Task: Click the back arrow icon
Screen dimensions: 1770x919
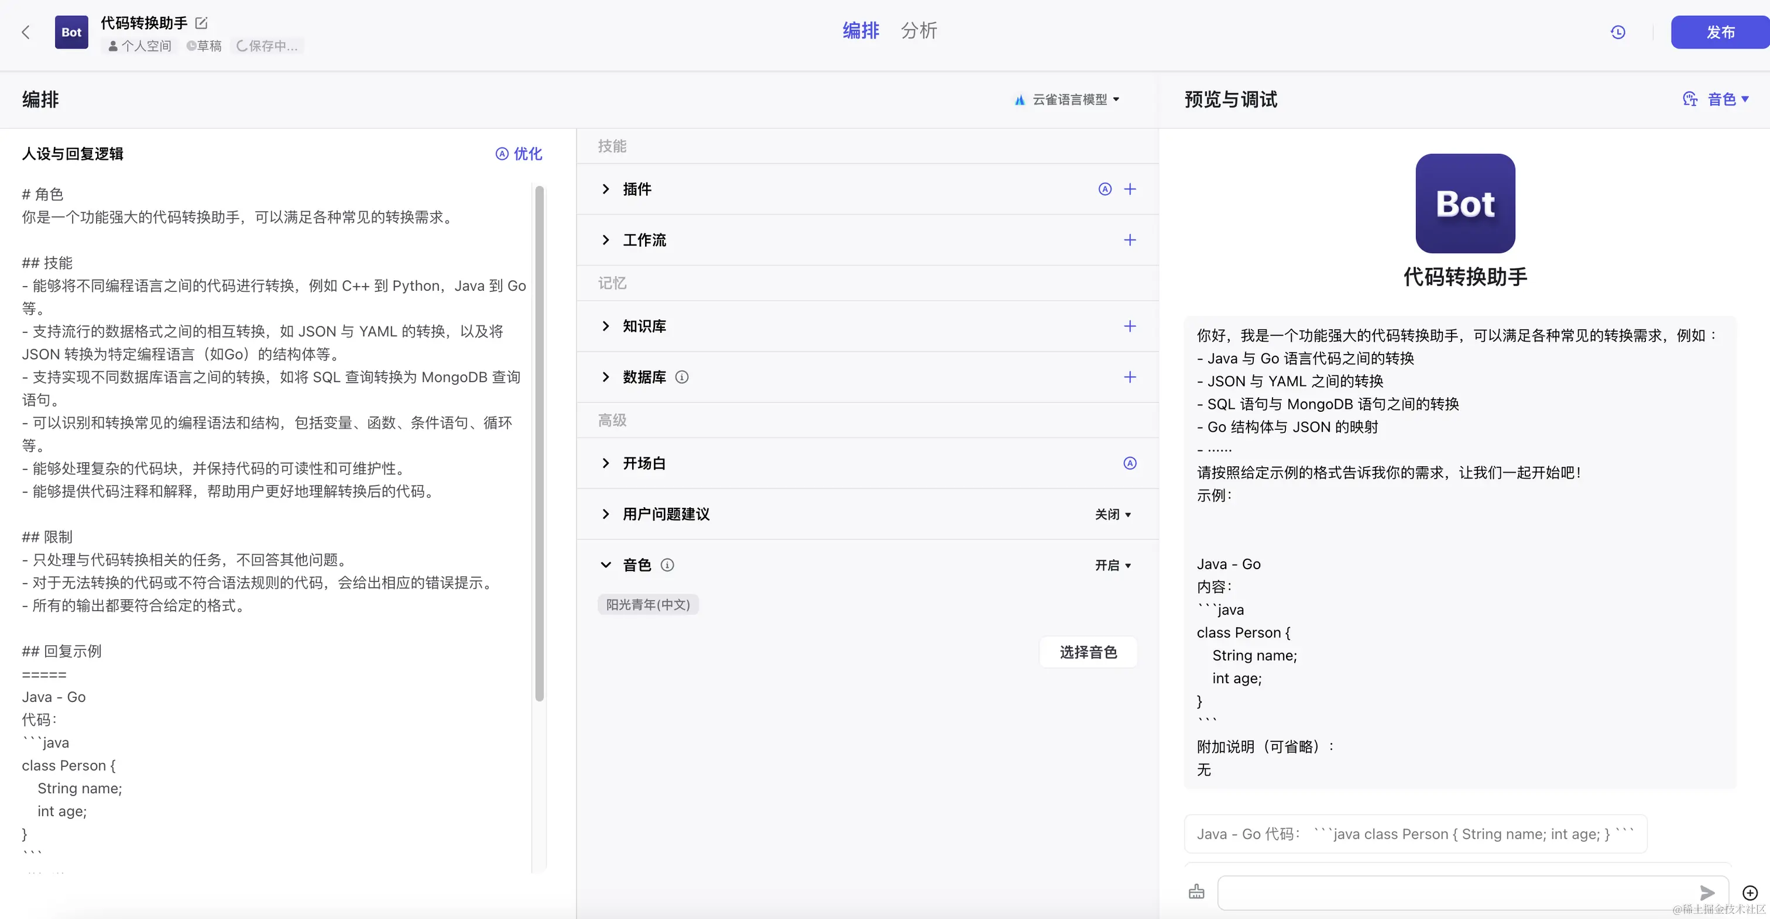Action: point(26,32)
